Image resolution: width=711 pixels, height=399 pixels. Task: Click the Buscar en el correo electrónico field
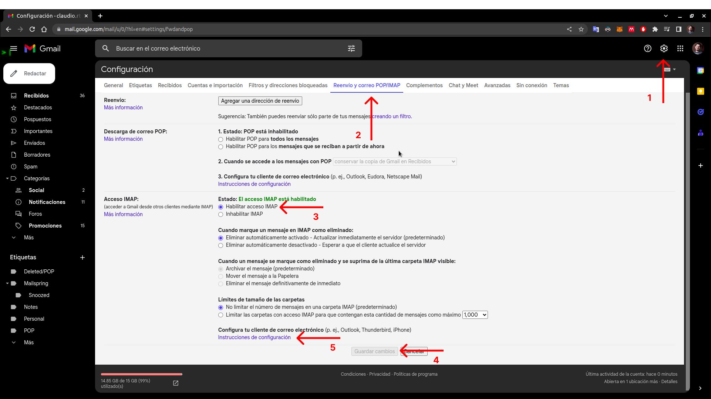[x=222, y=48]
